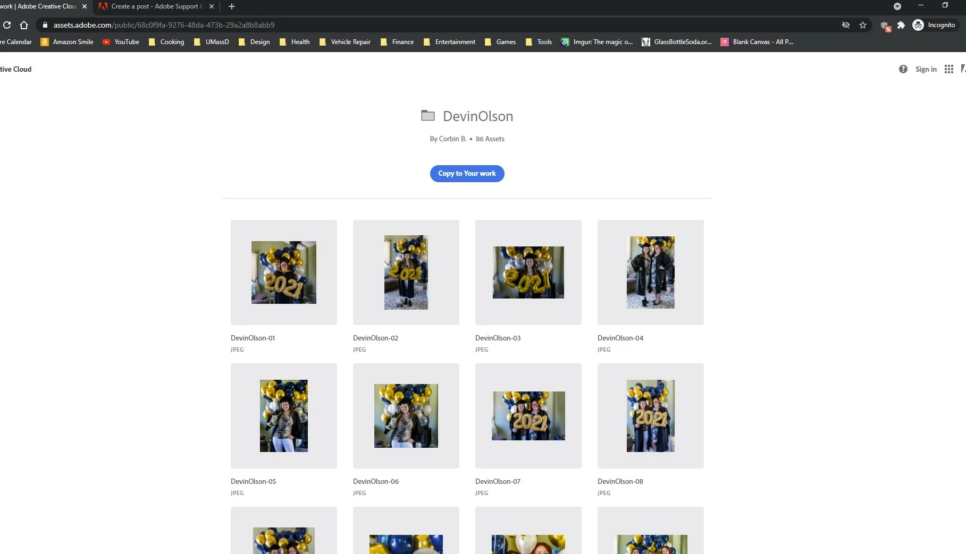Screen dimensions: 966x554
Task: Click the DevinOlson folder icon
Action: (428, 115)
